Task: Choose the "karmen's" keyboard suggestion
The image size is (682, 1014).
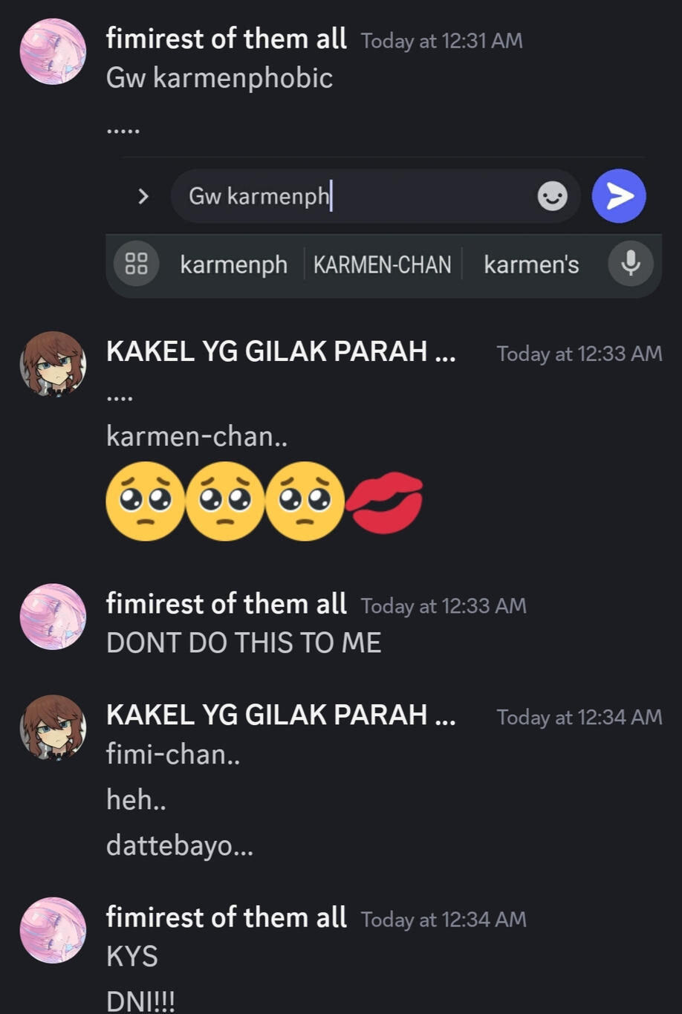Action: coord(531,264)
